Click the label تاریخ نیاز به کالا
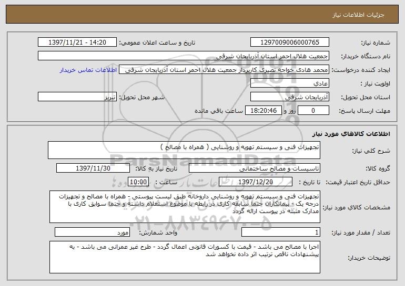Screen dimensions: 405x286 click(157, 168)
